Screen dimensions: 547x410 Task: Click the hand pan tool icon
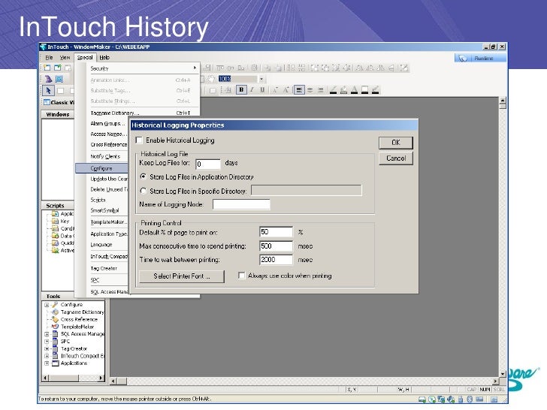coord(211,79)
